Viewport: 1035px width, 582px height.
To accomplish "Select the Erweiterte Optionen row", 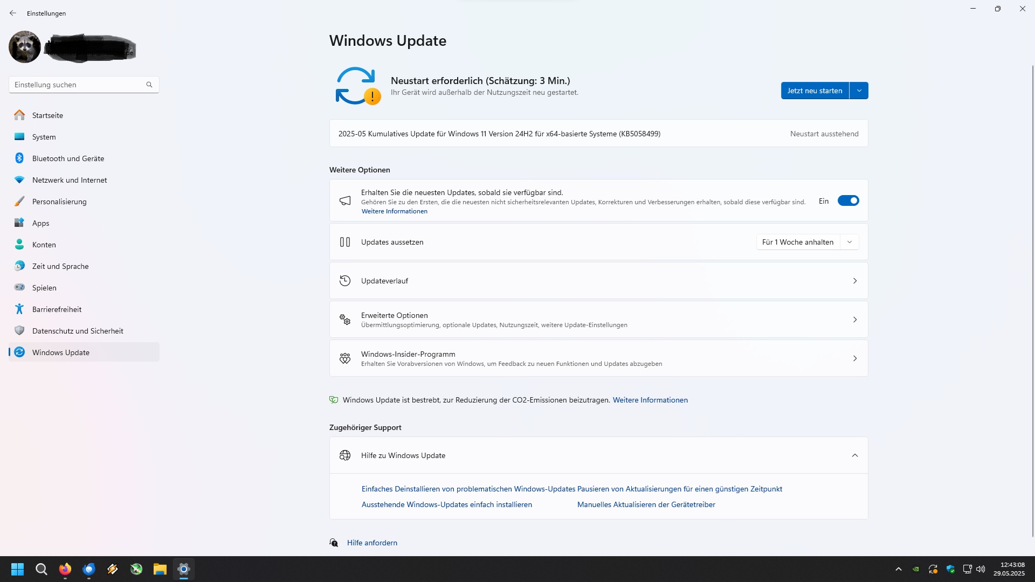I will [x=598, y=320].
